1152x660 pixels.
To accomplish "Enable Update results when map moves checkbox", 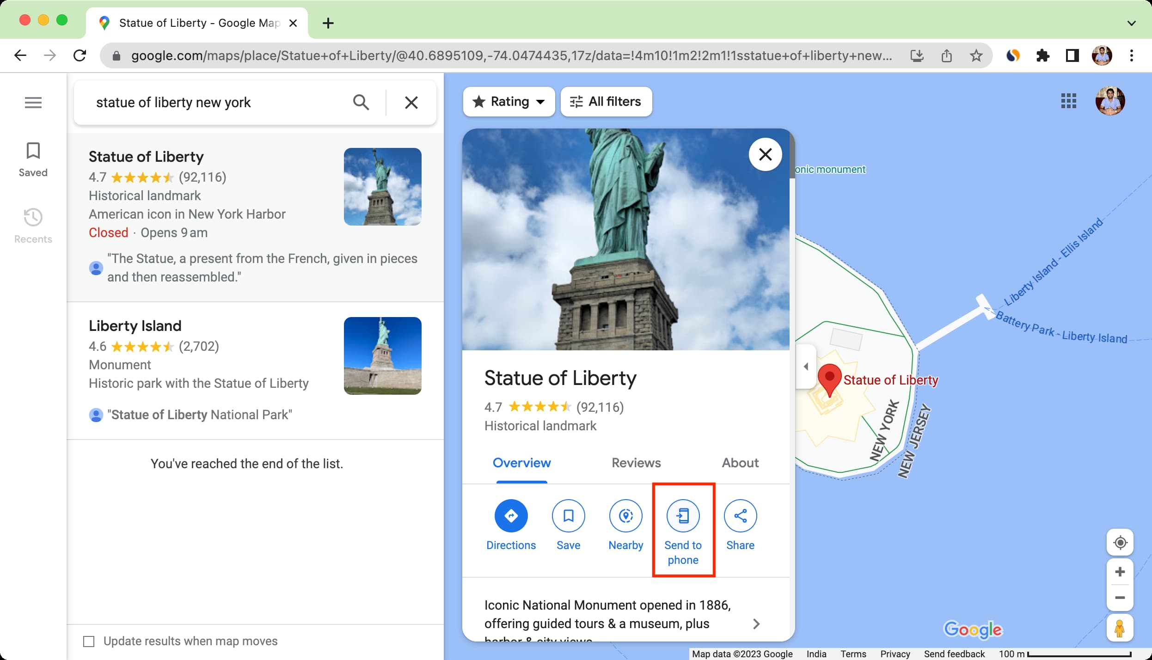I will point(88,642).
